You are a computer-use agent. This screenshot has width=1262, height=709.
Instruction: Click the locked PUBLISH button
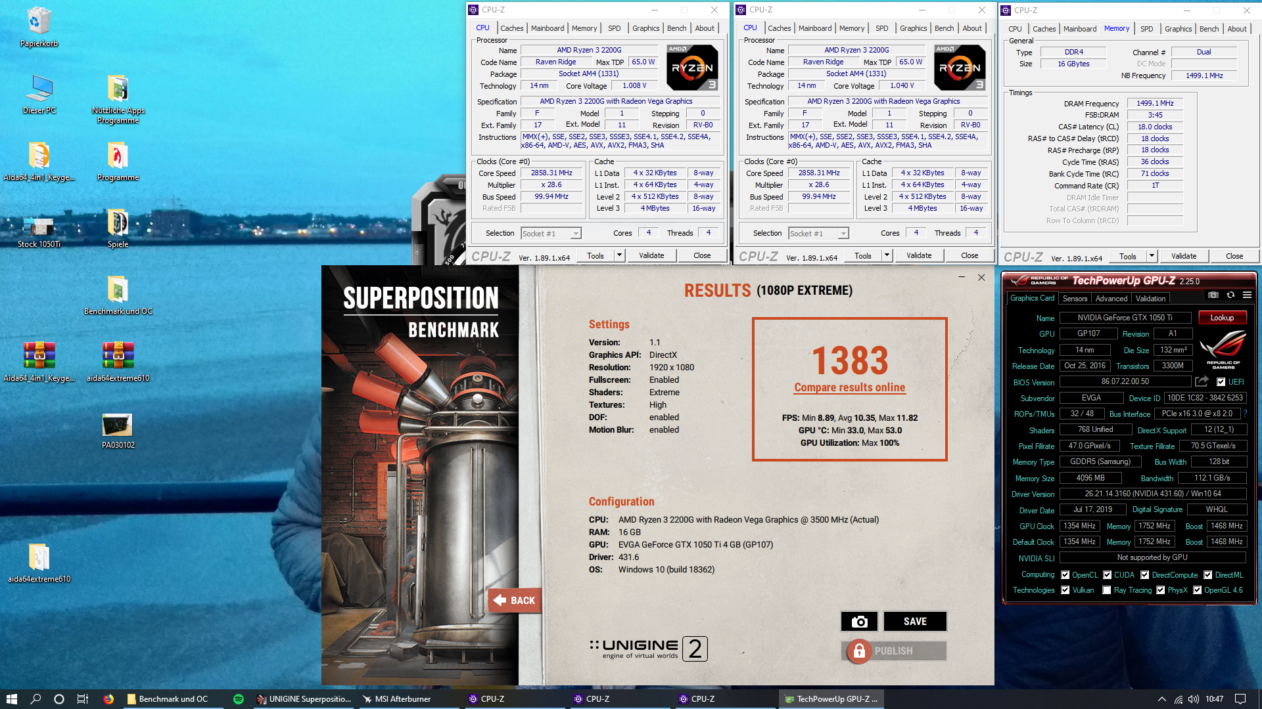click(x=893, y=651)
